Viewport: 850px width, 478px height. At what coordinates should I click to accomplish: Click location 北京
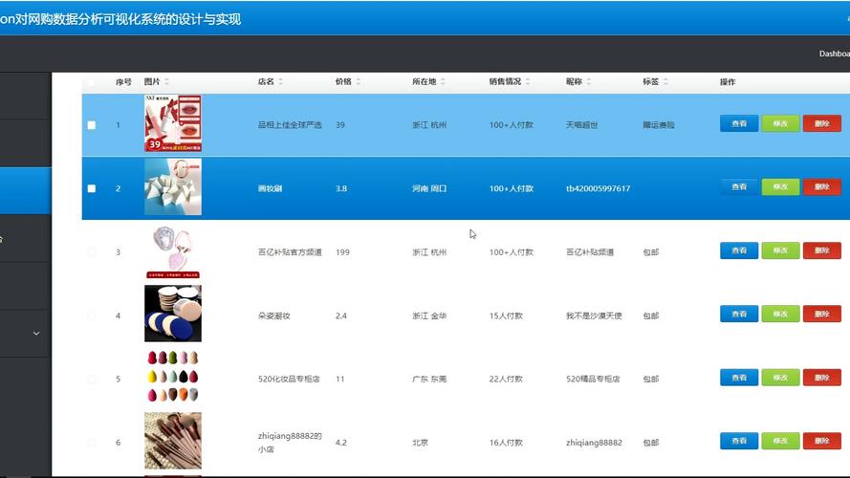click(420, 443)
